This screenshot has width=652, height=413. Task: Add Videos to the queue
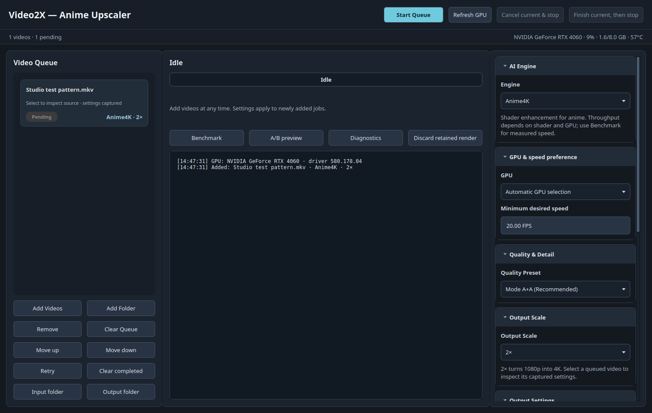pos(47,308)
